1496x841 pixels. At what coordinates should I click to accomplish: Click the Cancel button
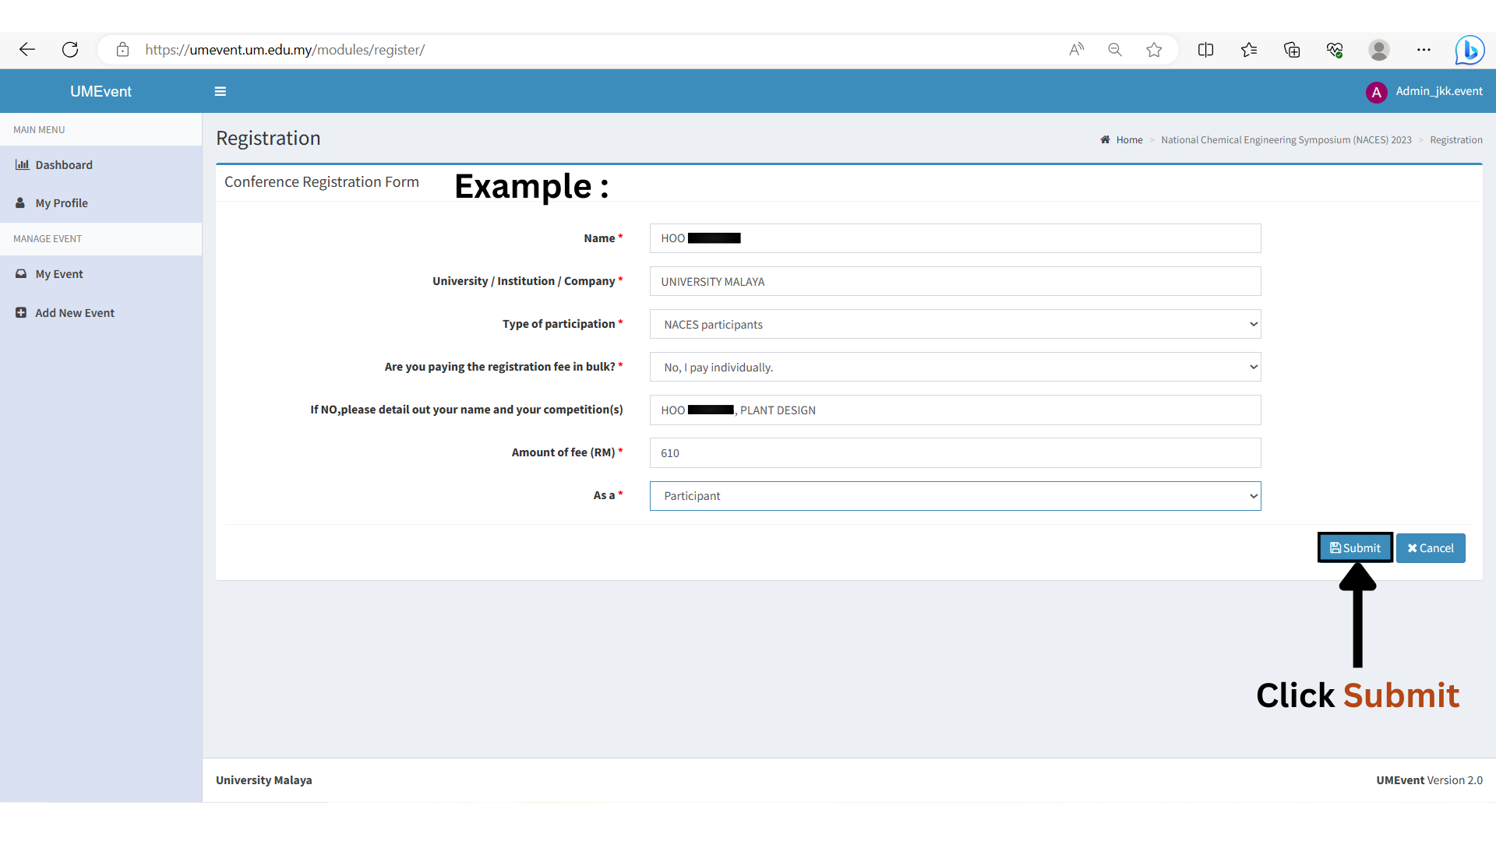(x=1431, y=548)
